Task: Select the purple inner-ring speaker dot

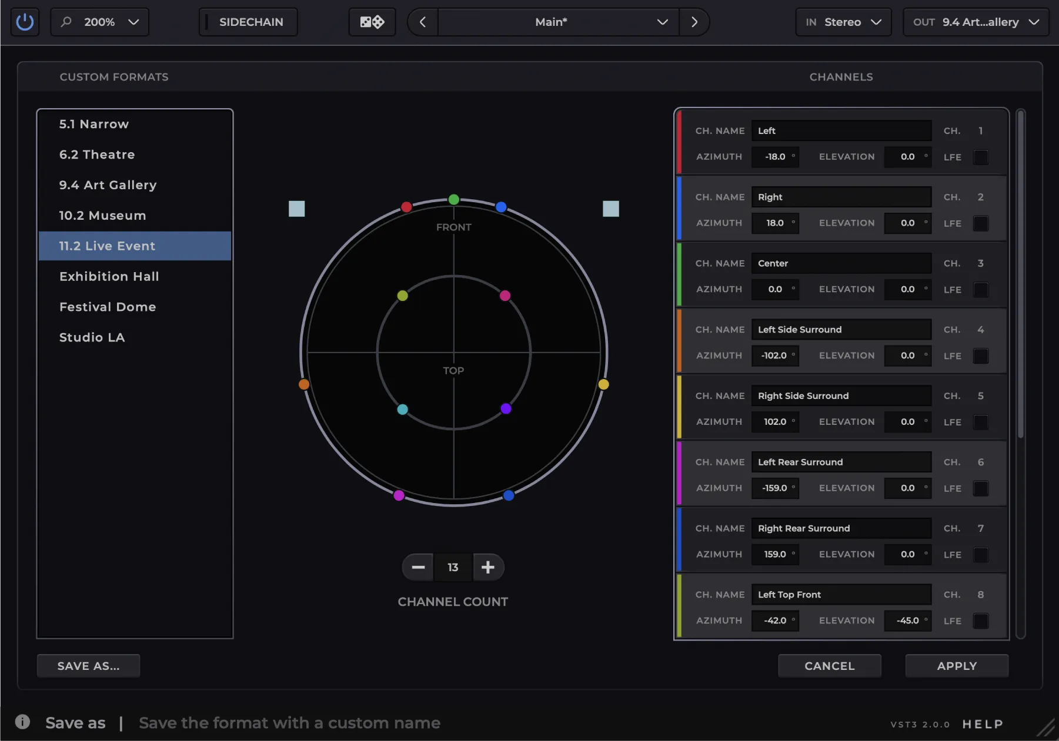Action: point(506,408)
